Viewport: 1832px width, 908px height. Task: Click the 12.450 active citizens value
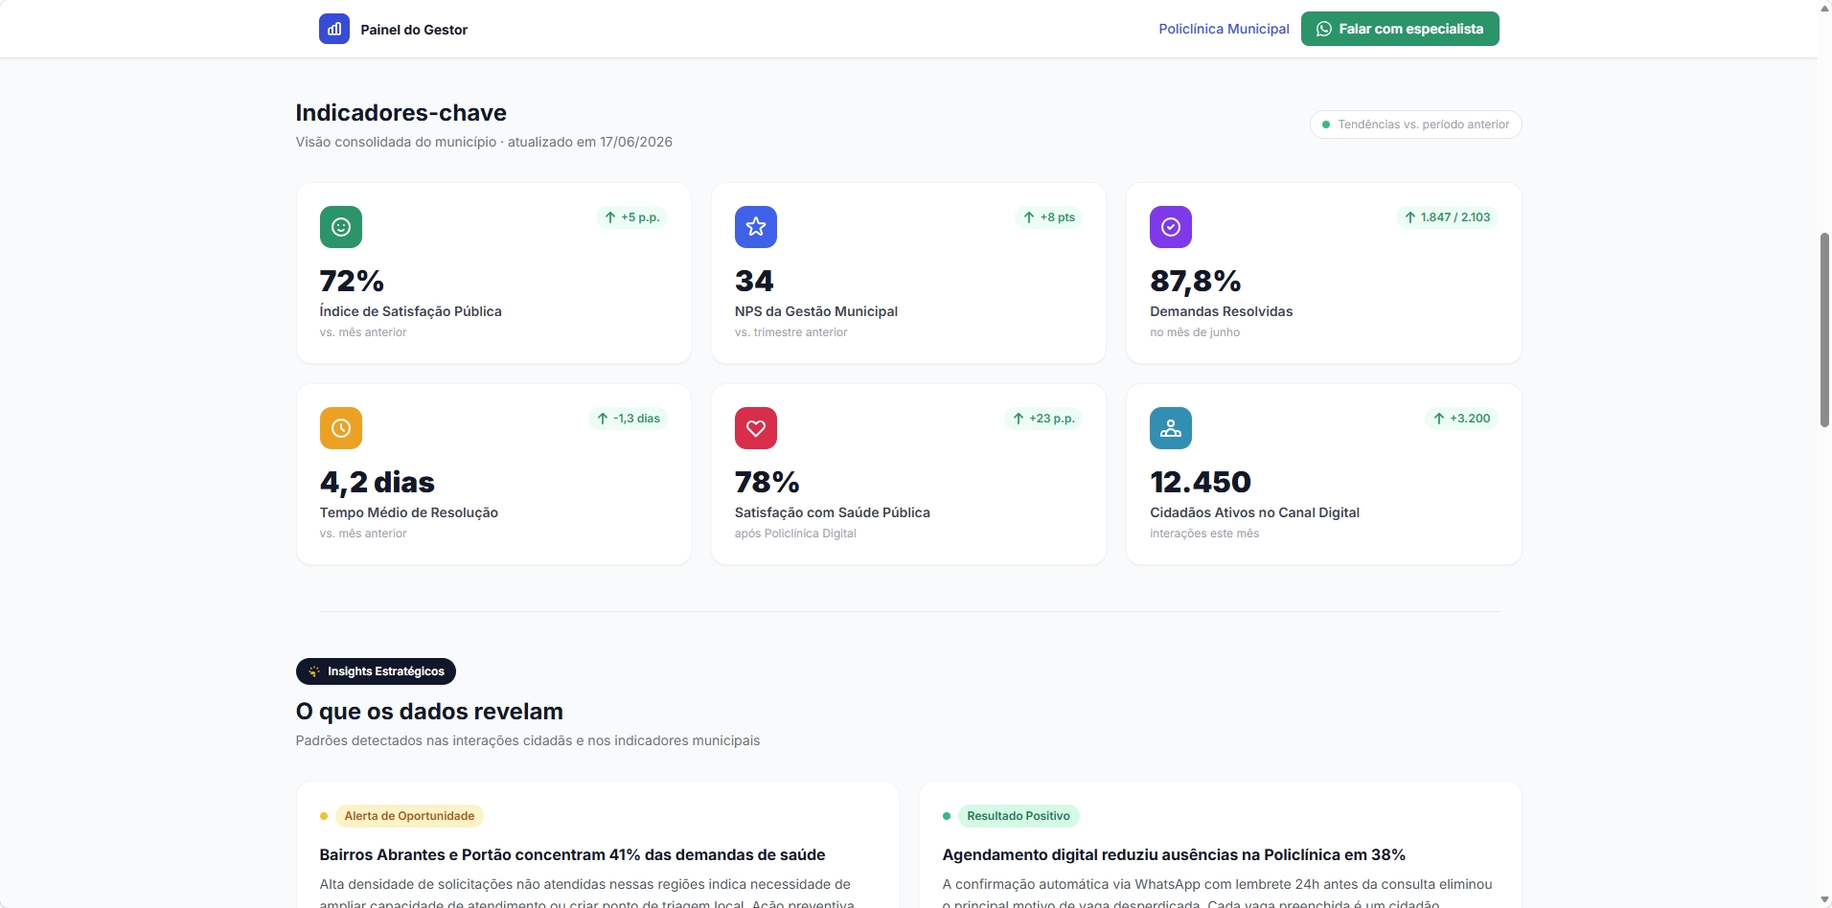(1201, 482)
